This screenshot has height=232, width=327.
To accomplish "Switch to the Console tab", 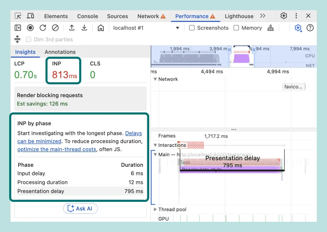I will (87, 16).
